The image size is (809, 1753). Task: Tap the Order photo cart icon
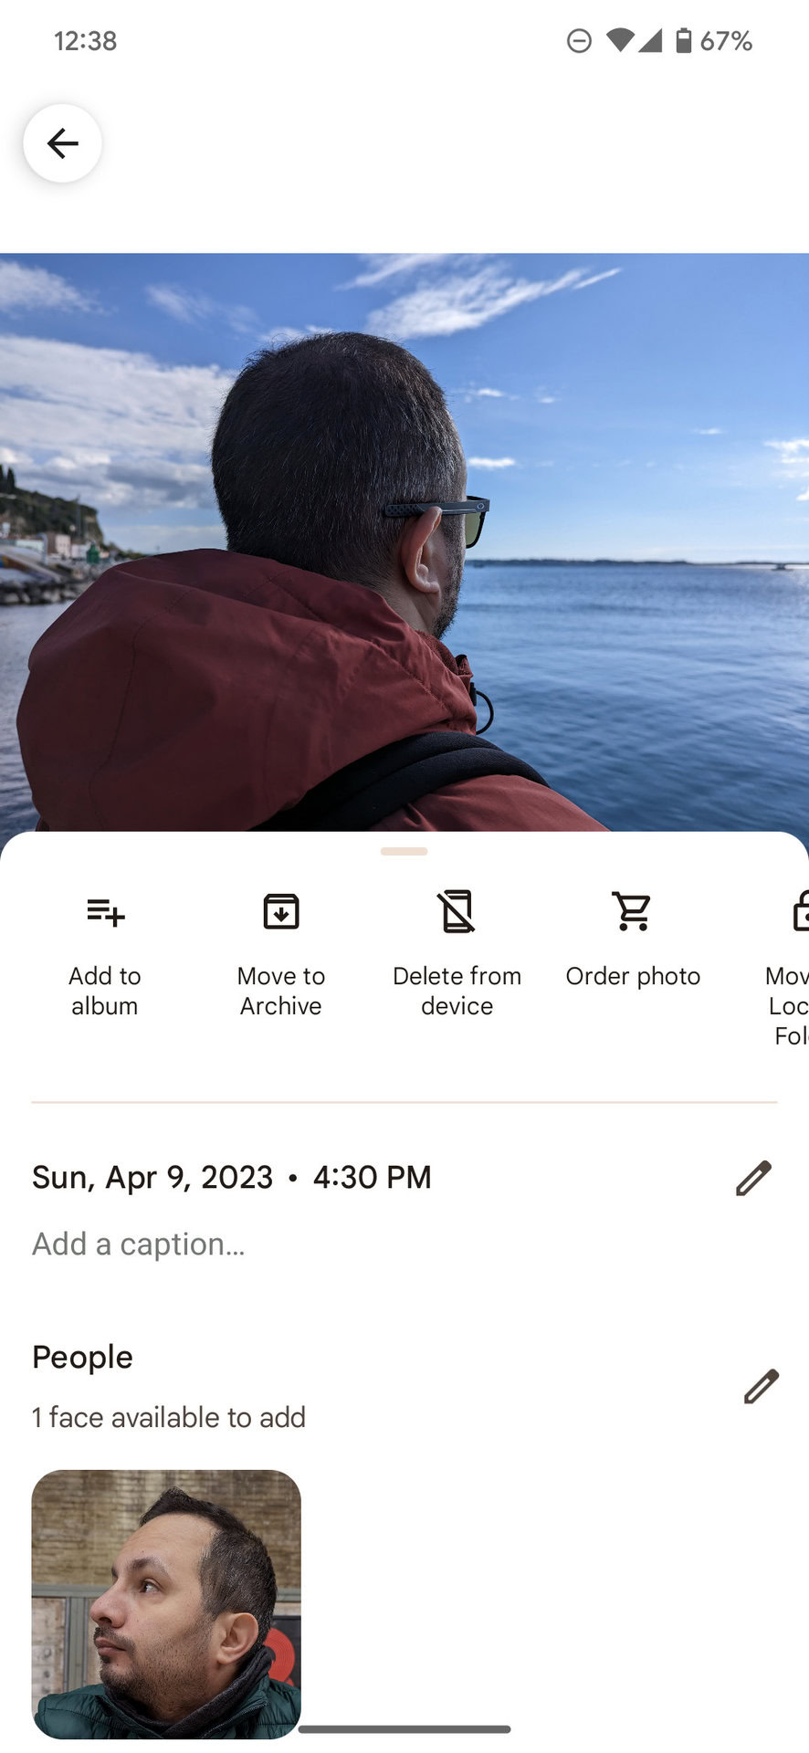632,911
